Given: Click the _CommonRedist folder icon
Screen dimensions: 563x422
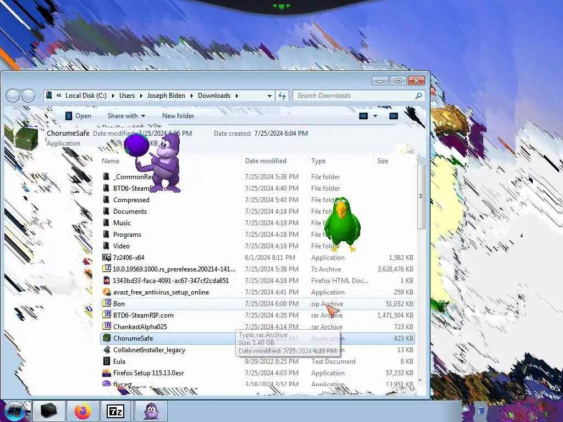Looking at the screenshot, I should coord(106,176).
